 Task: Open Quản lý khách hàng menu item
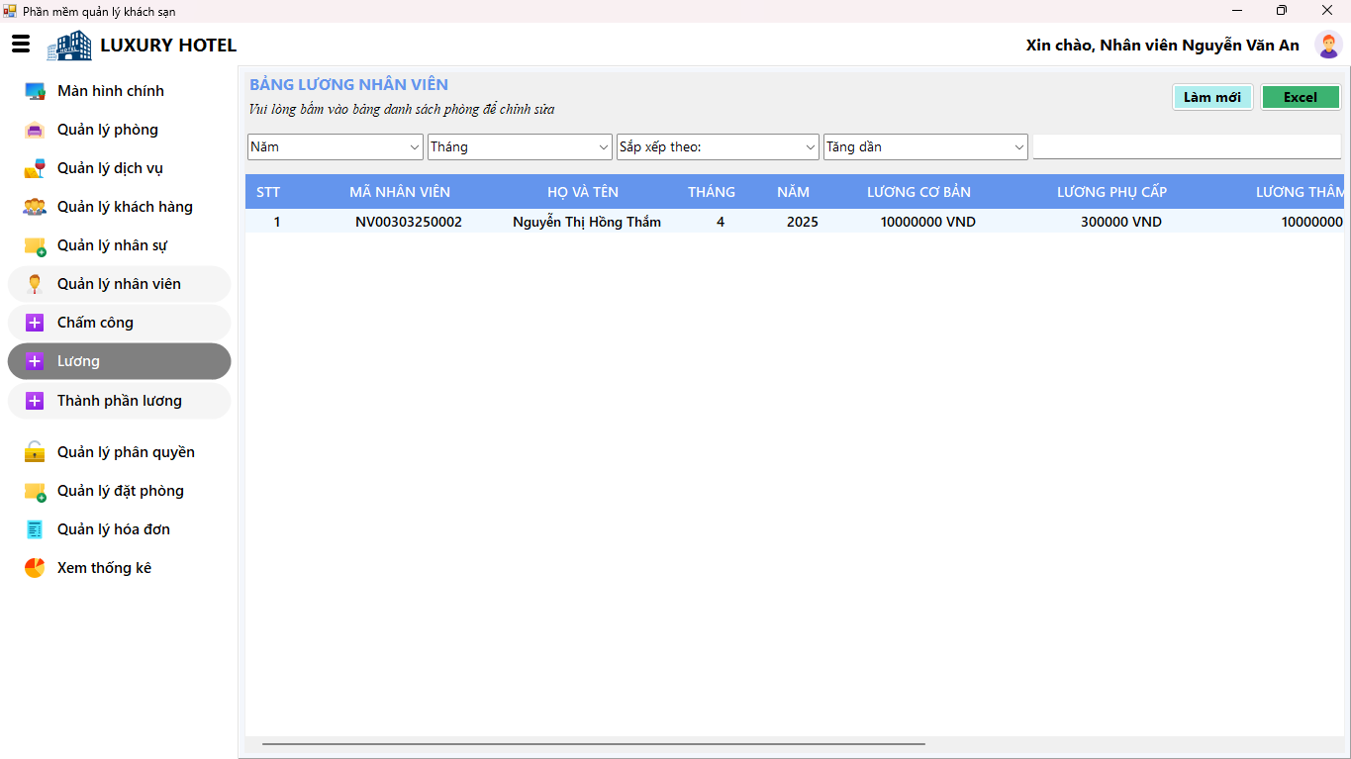tap(119, 207)
